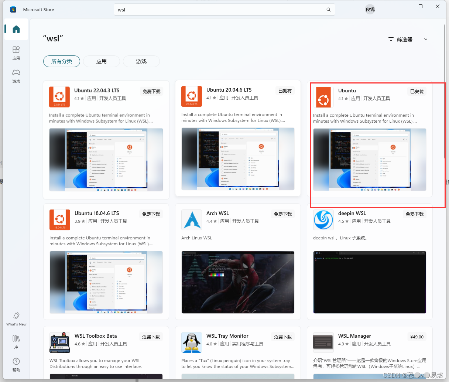Click the Ubuntu 20.04.6 LTS title
This screenshot has width=449, height=382.
click(229, 90)
